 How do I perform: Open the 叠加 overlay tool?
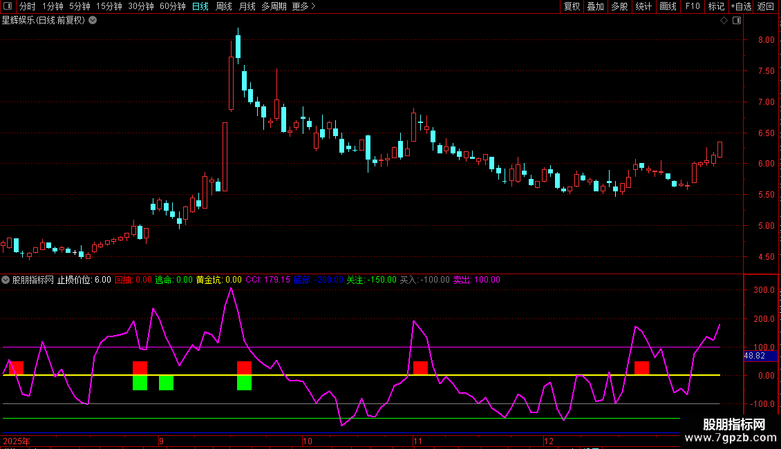click(595, 7)
